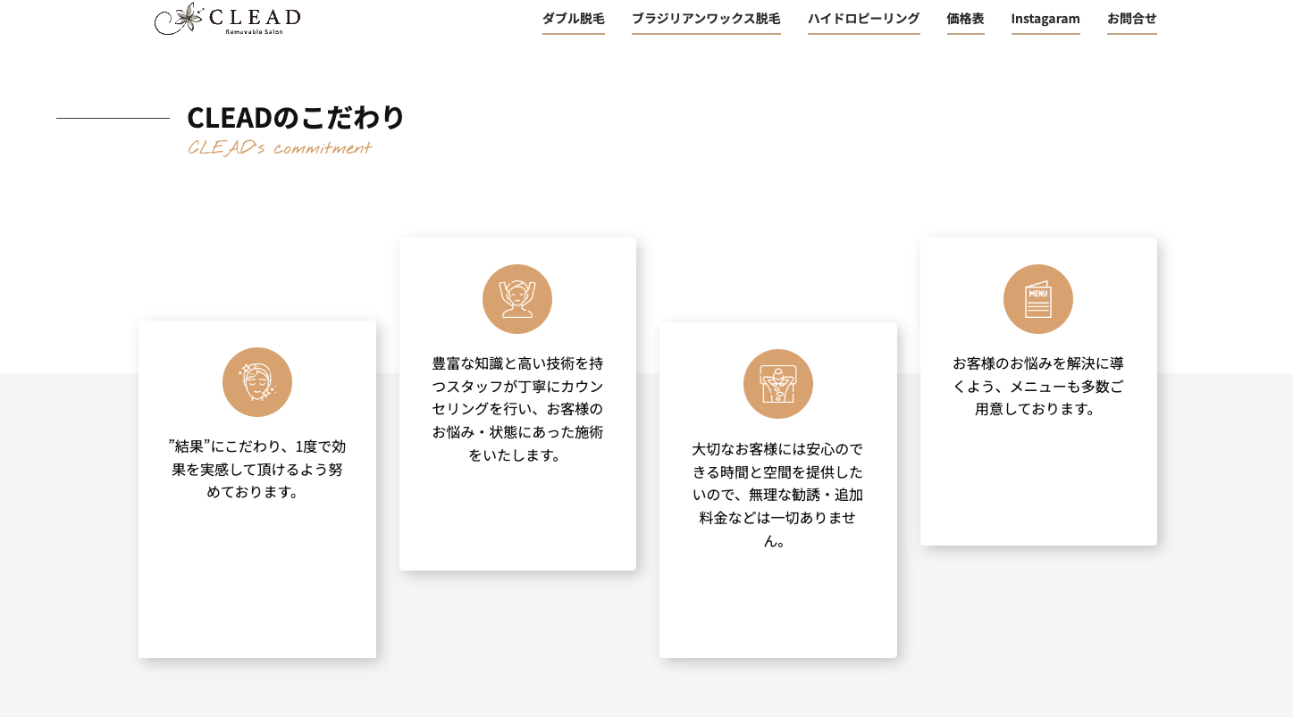The height and width of the screenshot is (717, 1293).
Task: Click the Removable Salon tagline under logo
Action: [254, 32]
